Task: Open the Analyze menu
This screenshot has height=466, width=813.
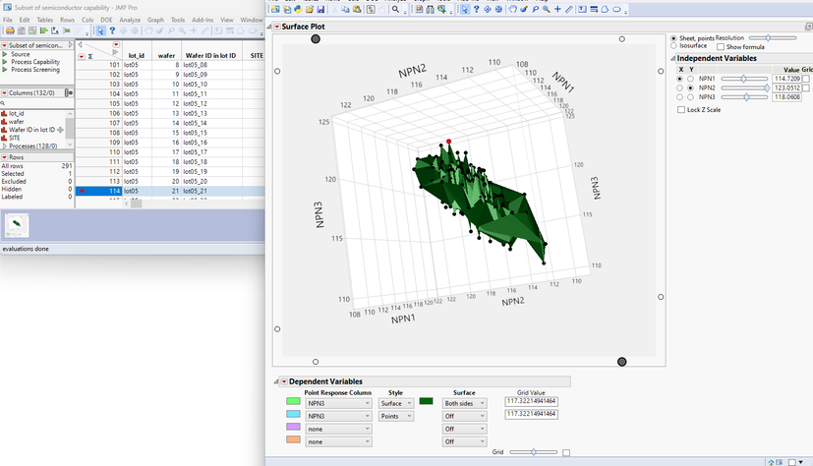Action: (129, 20)
